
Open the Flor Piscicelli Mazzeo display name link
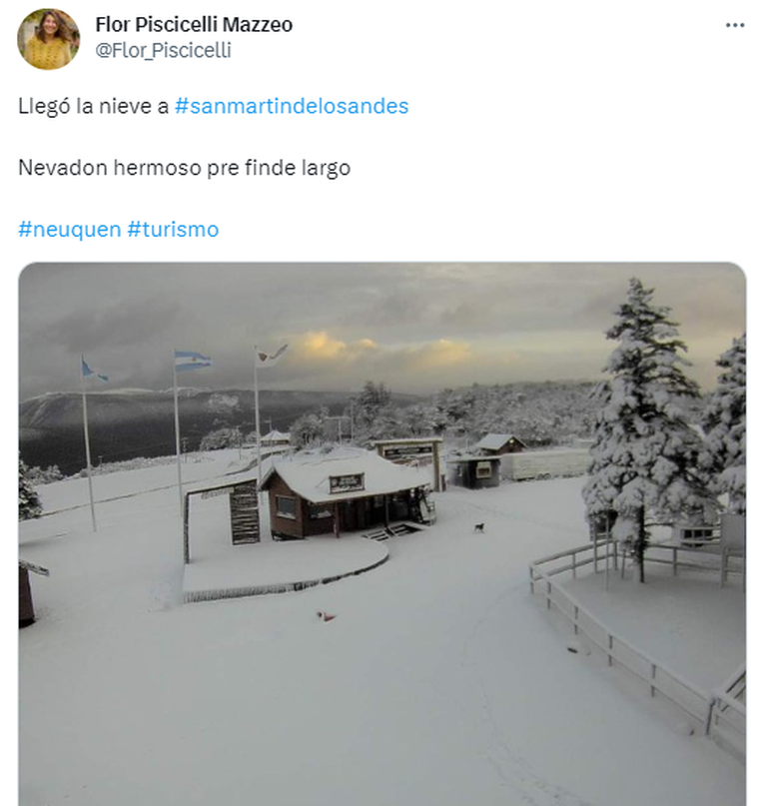tap(194, 24)
